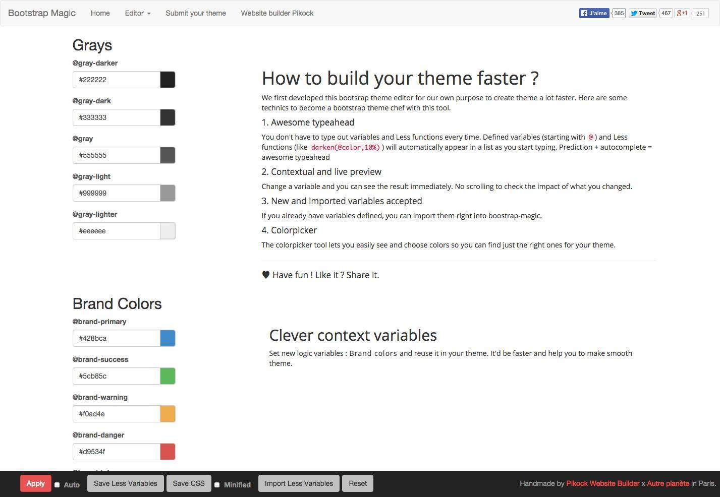
Task: Click the @brand-danger input with #d9534f
Action: [x=117, y=452]
